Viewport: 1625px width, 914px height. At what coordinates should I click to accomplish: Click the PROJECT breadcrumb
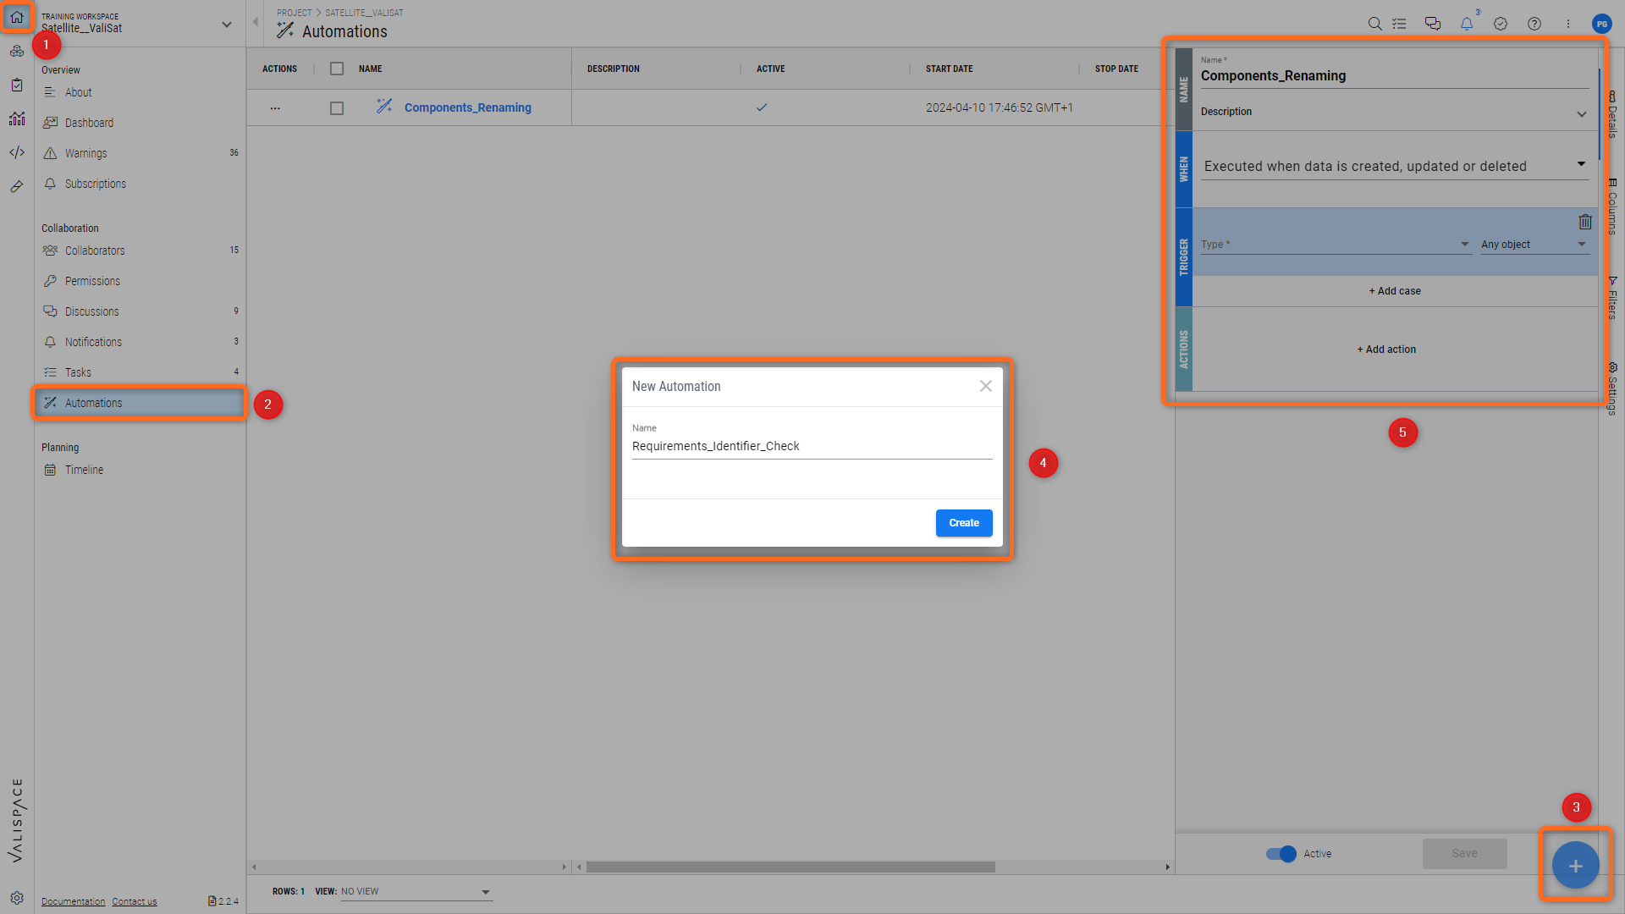[295, 13]
